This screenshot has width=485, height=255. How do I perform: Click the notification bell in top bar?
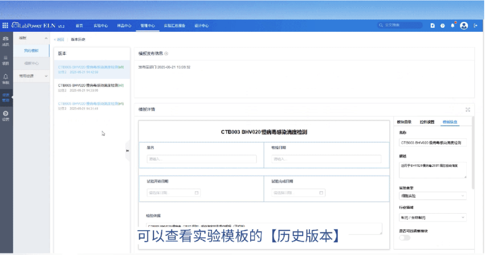point(453,25)
